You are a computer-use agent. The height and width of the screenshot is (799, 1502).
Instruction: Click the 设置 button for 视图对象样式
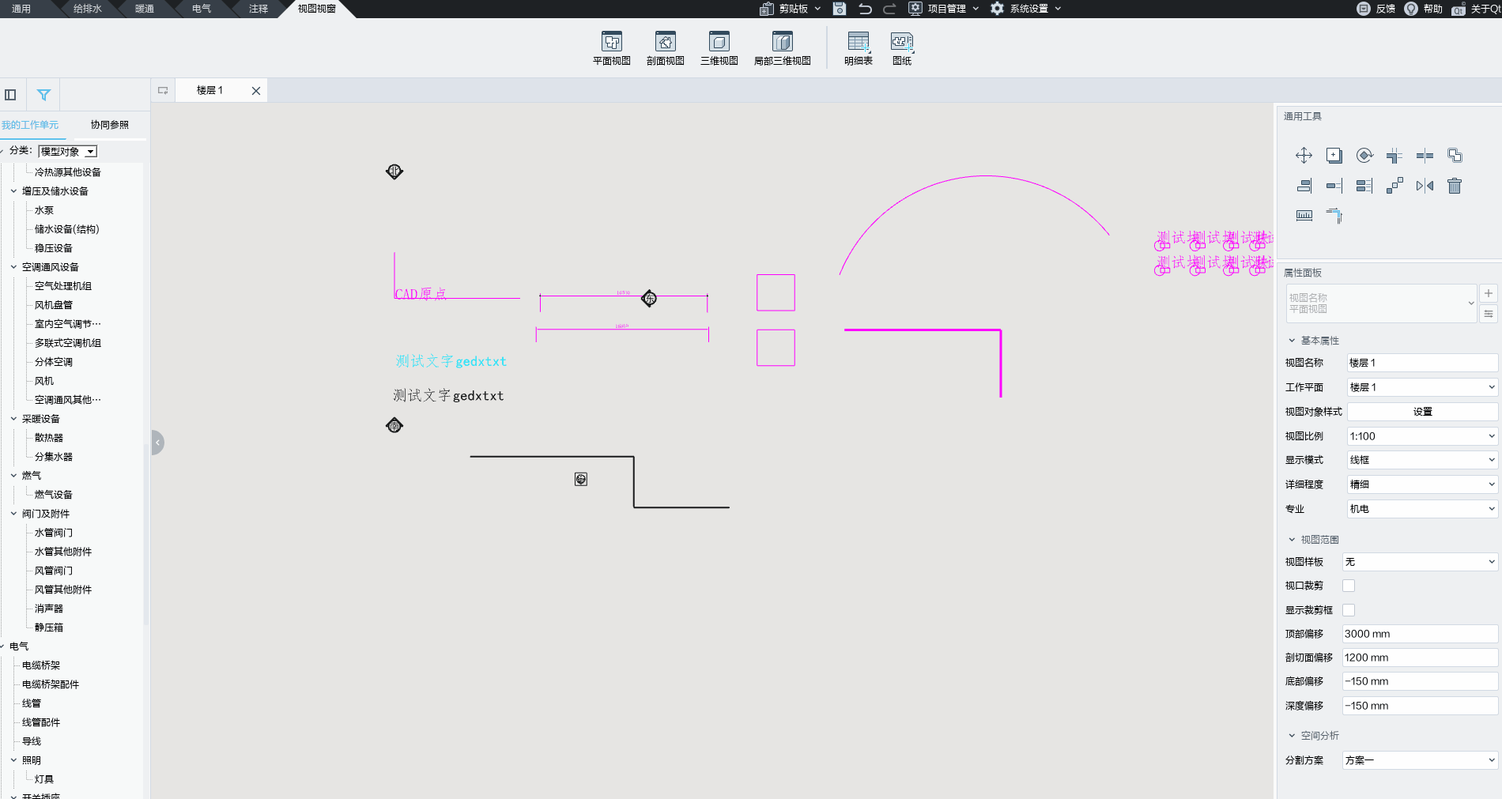click(x=1422, y=412)
